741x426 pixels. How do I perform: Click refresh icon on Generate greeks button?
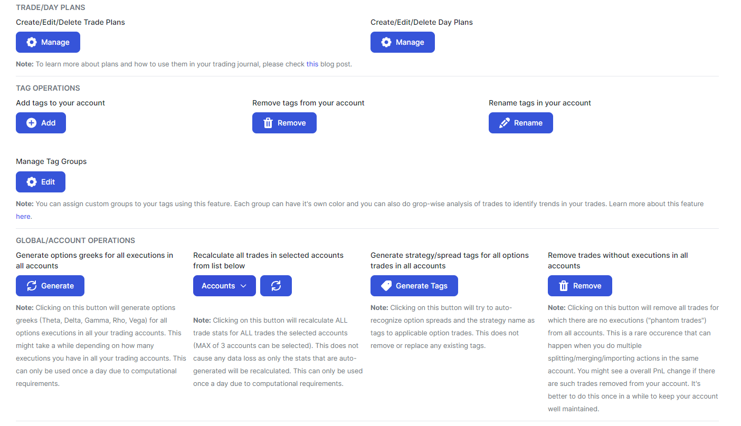(32, 286)
